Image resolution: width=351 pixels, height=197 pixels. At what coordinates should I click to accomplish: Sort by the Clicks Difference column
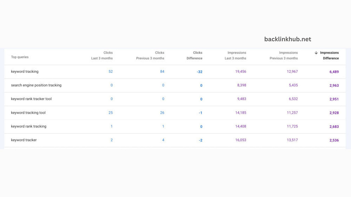[x=194, y=55]
